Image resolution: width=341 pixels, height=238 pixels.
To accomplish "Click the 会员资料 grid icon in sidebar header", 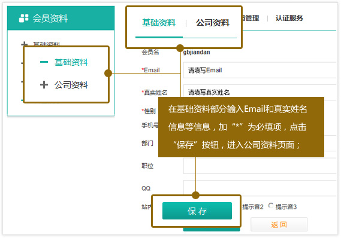I will [x=23, y=18].
